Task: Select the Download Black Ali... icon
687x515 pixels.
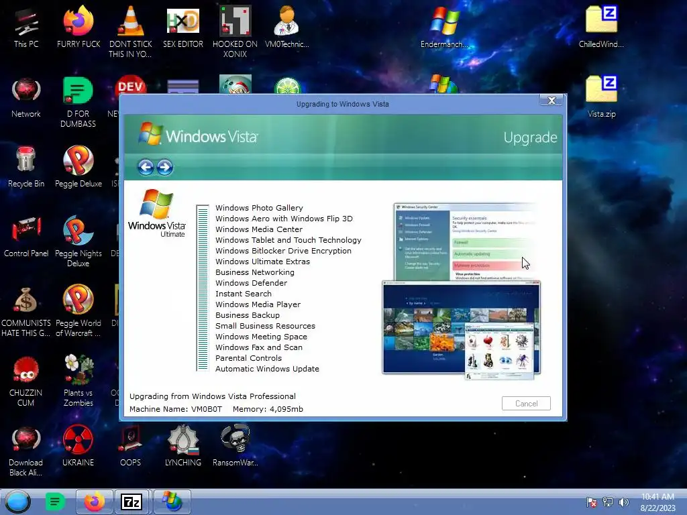Action: (x=26, y=451)
